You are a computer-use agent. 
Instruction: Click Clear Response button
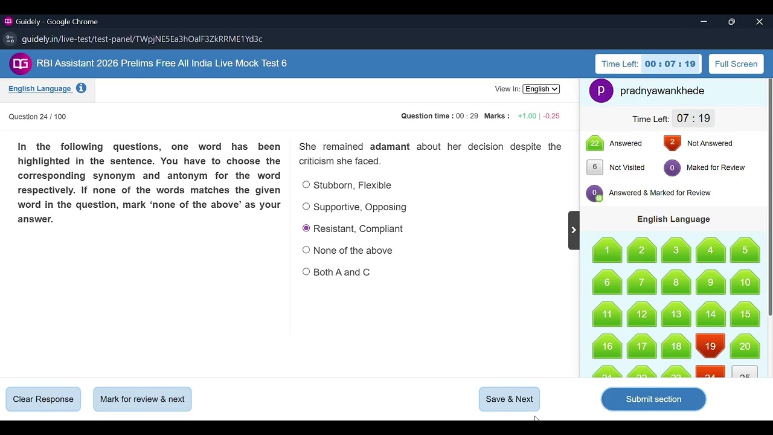[x=43, y=399]
